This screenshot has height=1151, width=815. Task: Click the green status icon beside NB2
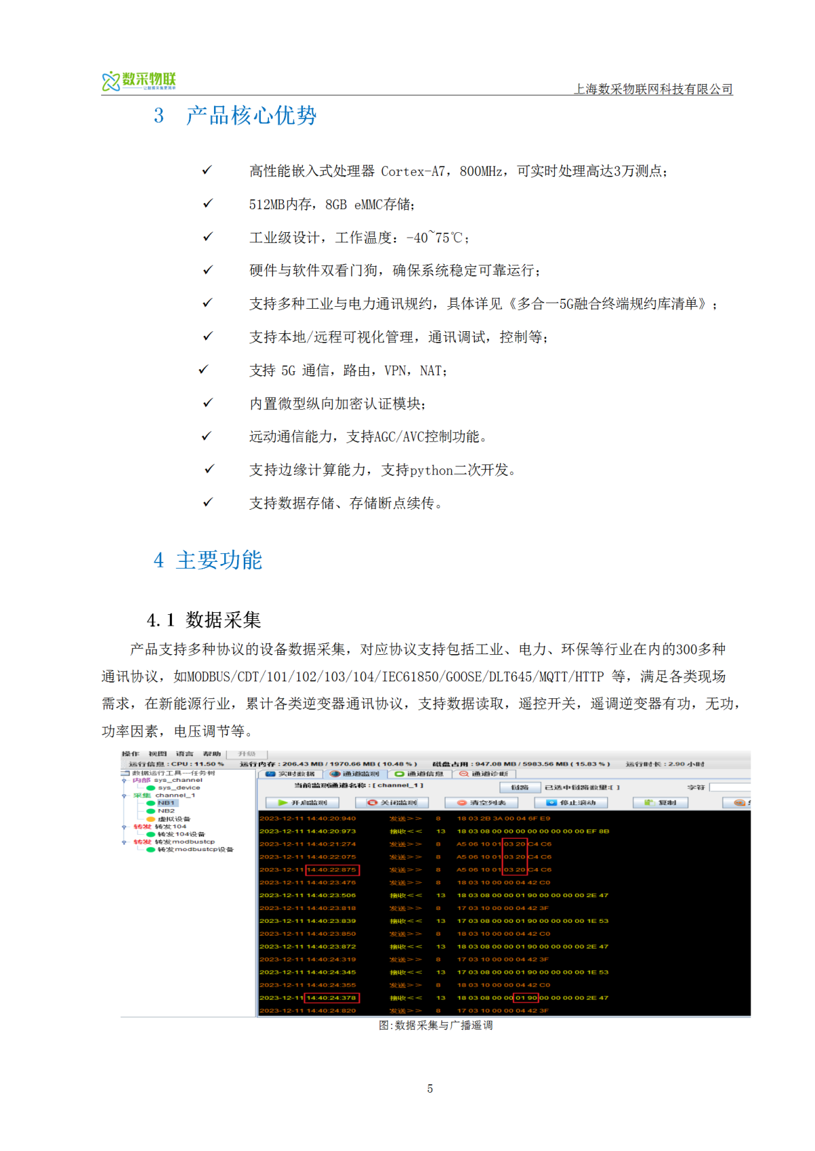point(151,811)
